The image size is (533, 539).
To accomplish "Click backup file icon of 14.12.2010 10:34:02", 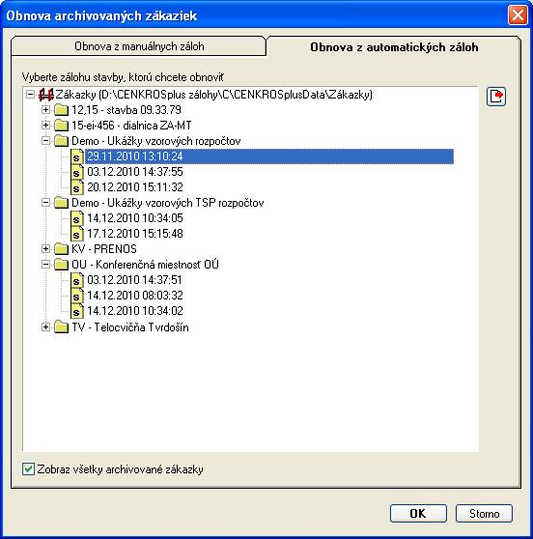I will [x=77, y=311].
